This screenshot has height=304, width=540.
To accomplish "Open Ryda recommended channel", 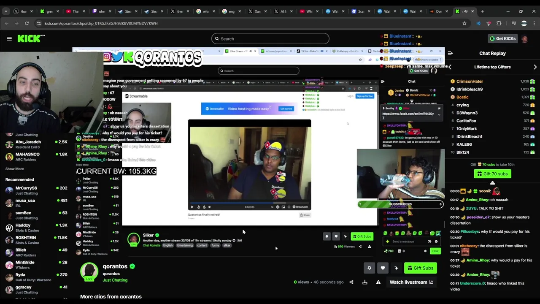I will [36, 277].
